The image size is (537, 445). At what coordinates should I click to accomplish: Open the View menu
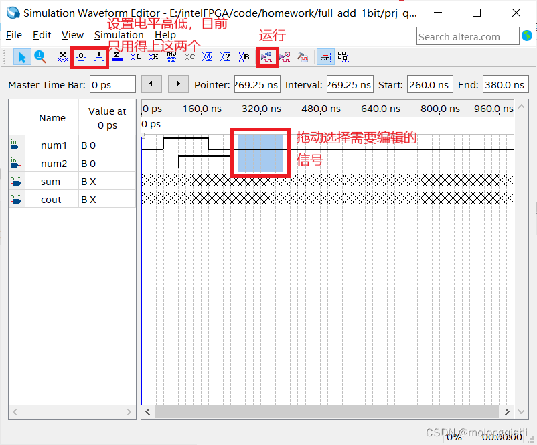72,35
